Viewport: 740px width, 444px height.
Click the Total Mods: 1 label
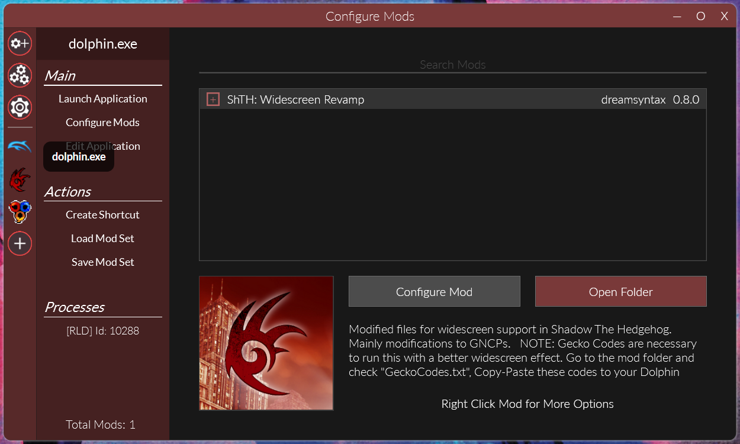(101, 424)
